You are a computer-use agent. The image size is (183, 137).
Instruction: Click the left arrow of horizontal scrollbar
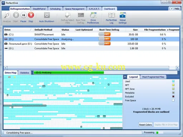[x=5, y=68]
